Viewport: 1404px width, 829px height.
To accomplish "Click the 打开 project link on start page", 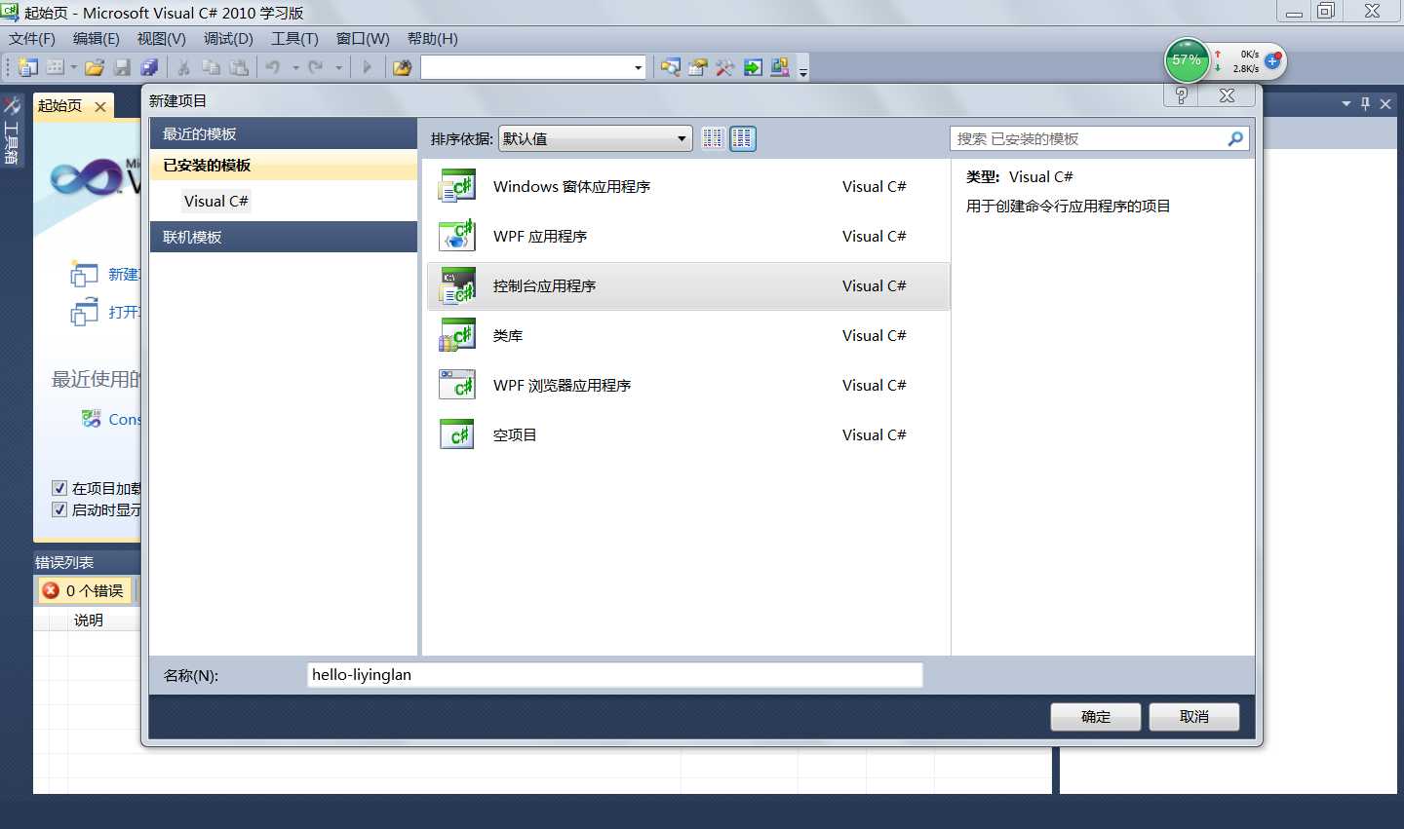I will pos(124,312).
